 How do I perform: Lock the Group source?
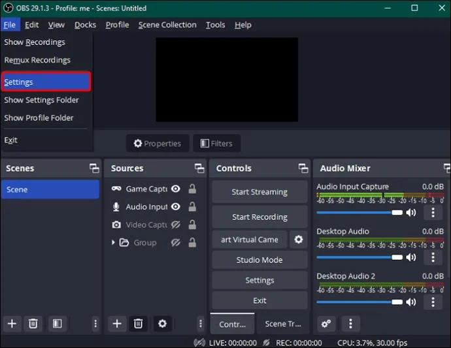(x=192, y=242)
